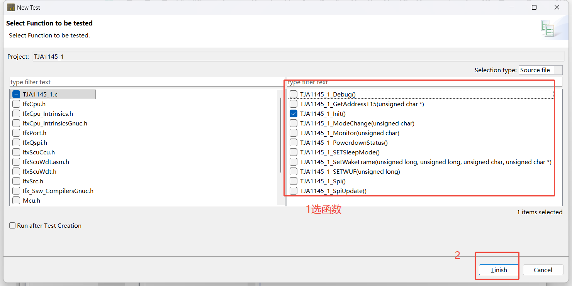Uncheck the TJA1145_1_Init() function
This screenshot has width=572, height=286.
[x=294, y=113]
